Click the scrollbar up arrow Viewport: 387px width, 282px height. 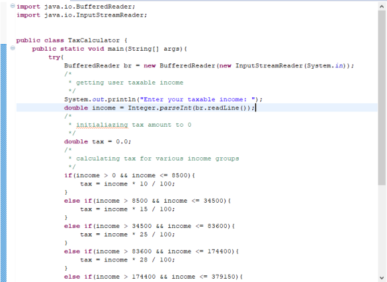tap(382, 7)
